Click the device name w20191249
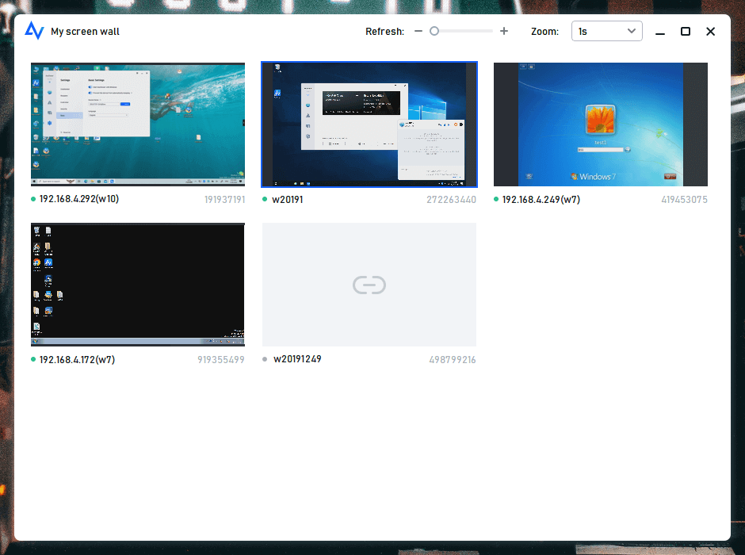The width and height of the screenshot is (745, 555). click(x=297, y=359)
